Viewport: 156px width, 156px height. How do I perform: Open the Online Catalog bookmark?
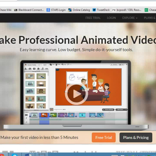(x=79, y=10)
